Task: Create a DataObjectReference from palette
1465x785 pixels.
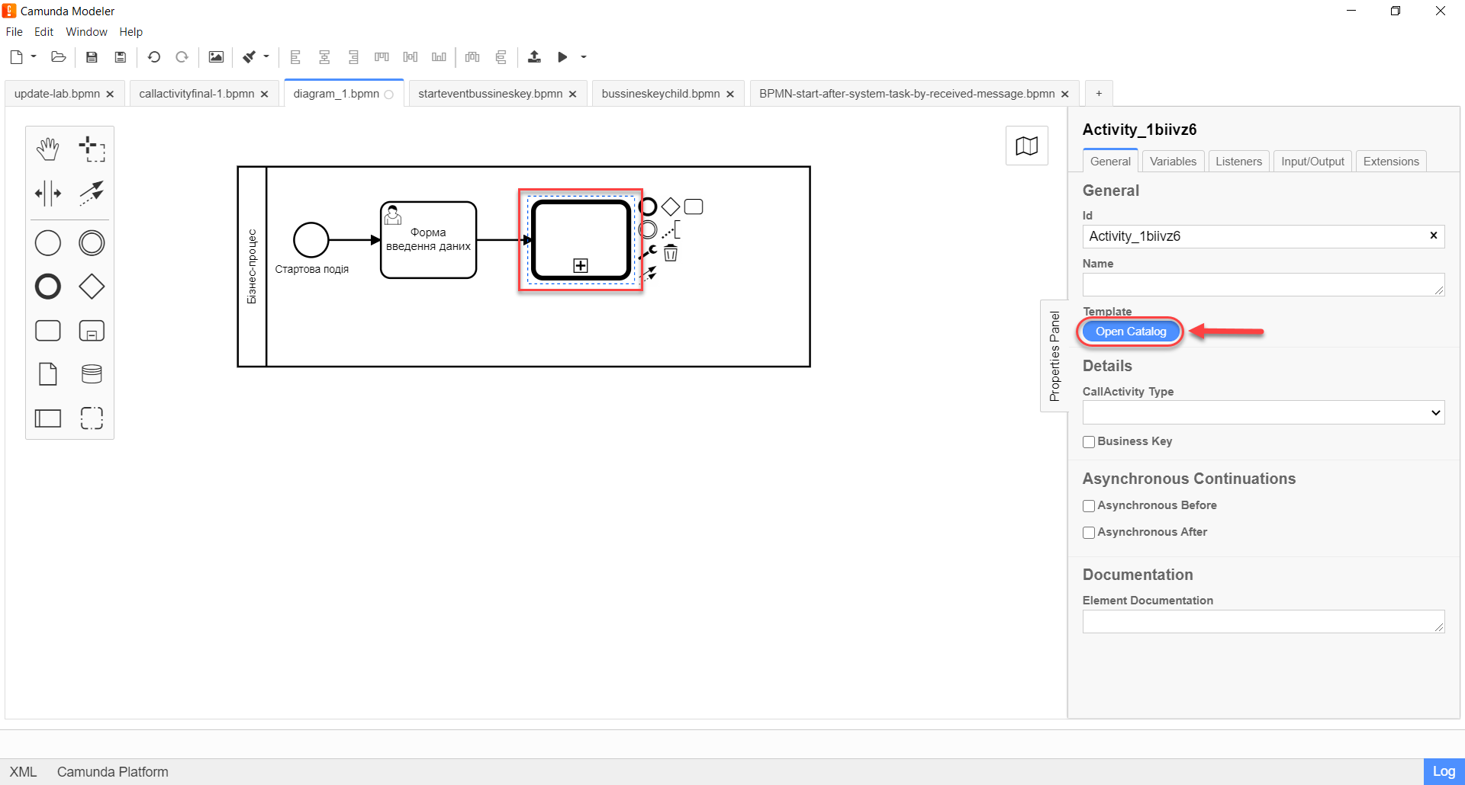Action: coord(48,374)
